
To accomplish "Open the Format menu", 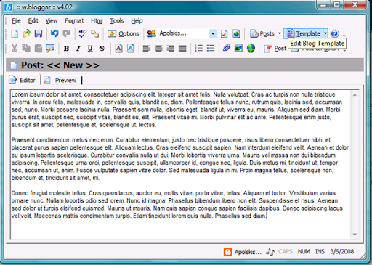I will click(x=74, y=21).
